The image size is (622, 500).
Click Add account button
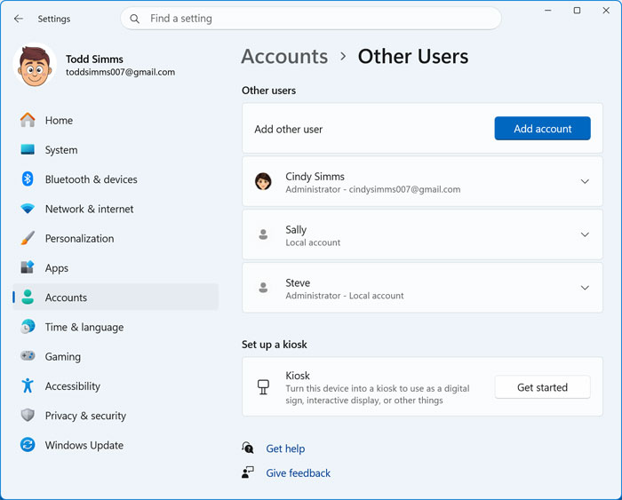[x=542, y=129]
